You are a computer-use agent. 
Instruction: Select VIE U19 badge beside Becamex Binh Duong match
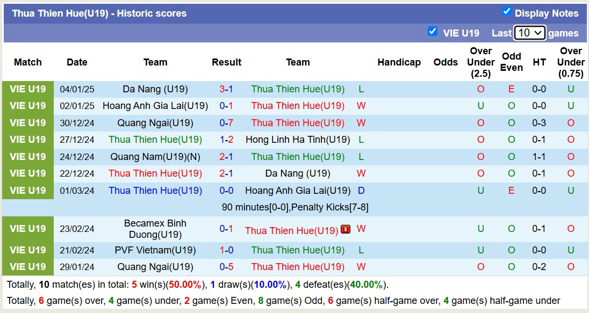pyautogui.click(x=27, y=228)
